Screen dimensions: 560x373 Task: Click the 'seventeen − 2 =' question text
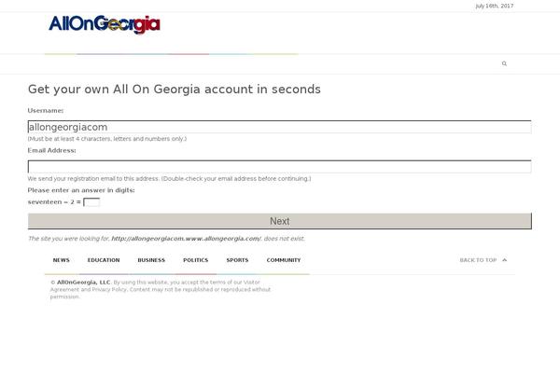(54, 202)
